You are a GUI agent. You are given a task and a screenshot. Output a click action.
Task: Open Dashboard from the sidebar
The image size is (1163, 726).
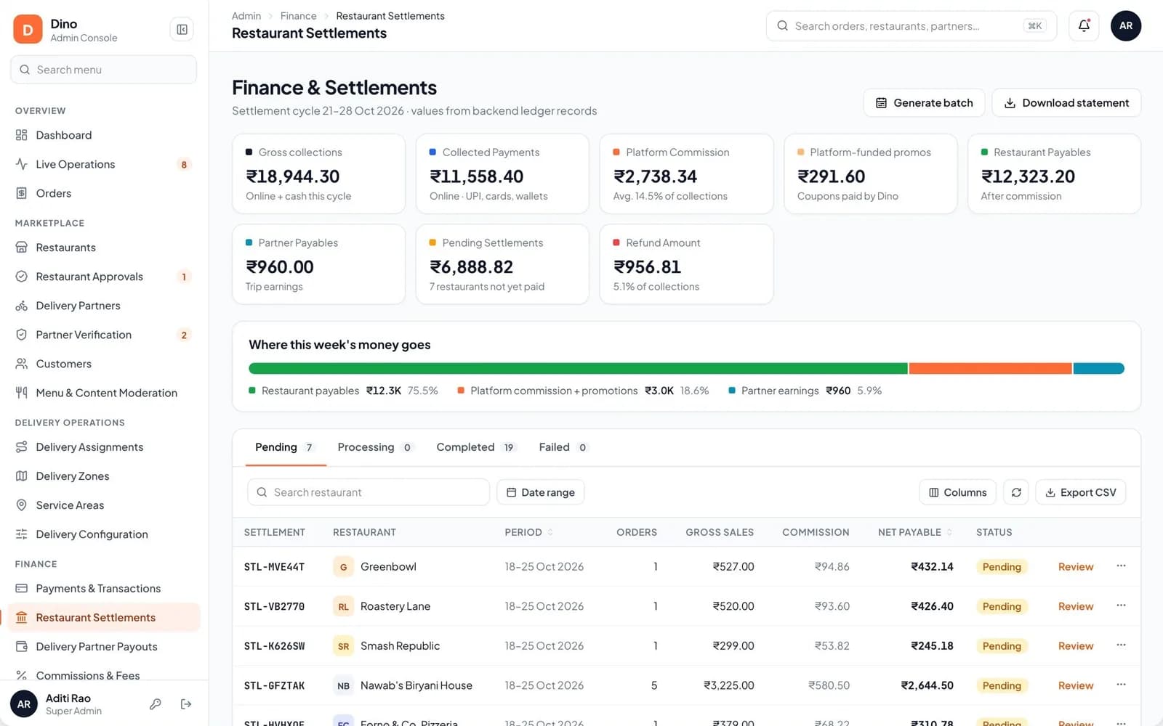[103, 135]
